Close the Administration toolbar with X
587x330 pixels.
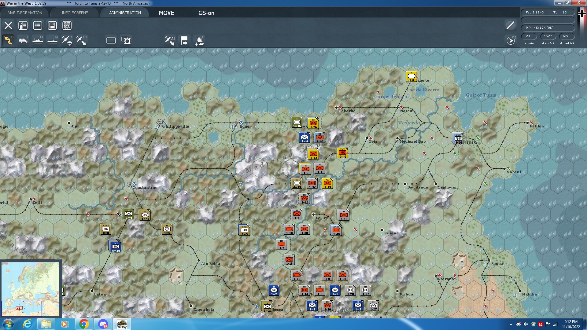pyautogui.click(x=8, y=25)
